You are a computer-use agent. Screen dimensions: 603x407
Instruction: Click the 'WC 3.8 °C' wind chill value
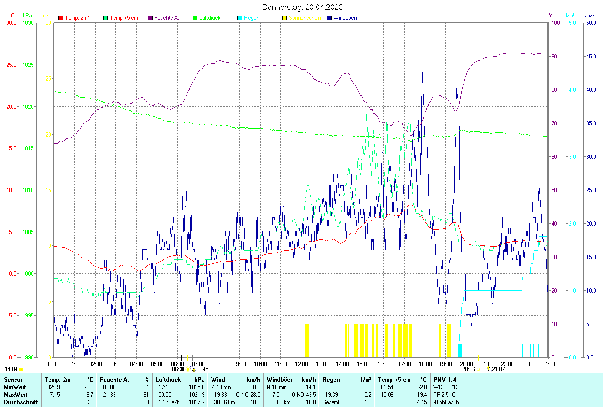(x=446, y=387)
